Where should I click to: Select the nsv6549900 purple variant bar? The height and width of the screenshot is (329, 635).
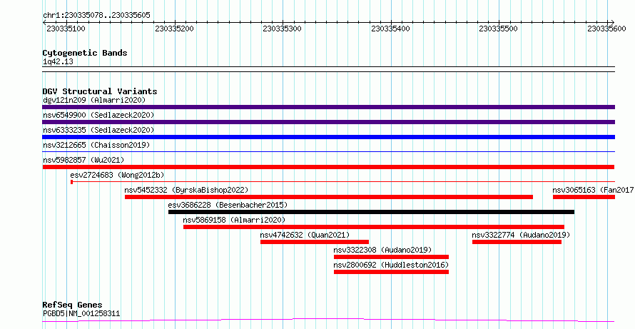tap(328, 122)
